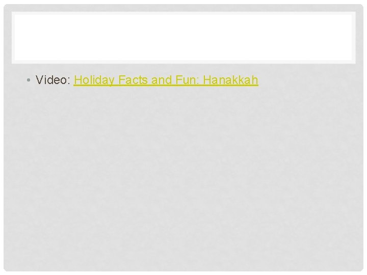Click the word "and" in the hyperlink
367x275 pixels.
pyautogui.click(x=162, y=80)
